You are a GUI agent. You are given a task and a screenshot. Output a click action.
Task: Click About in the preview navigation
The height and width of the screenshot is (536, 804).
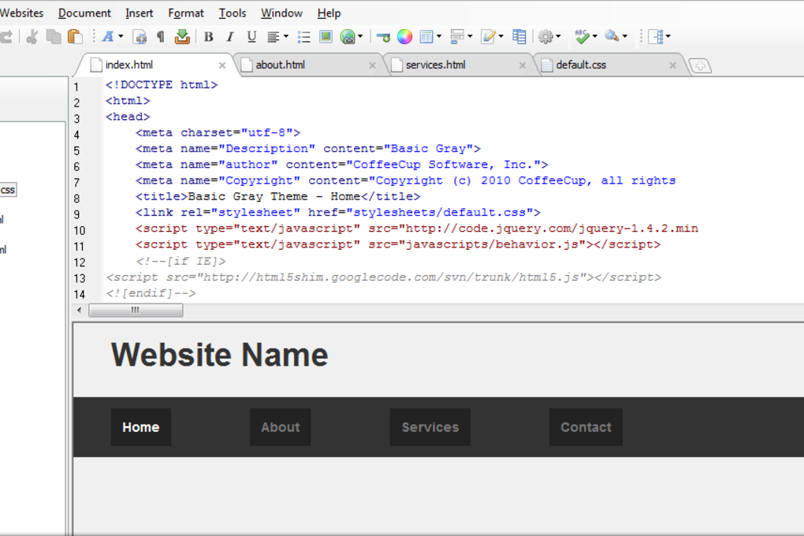point(280,427)
